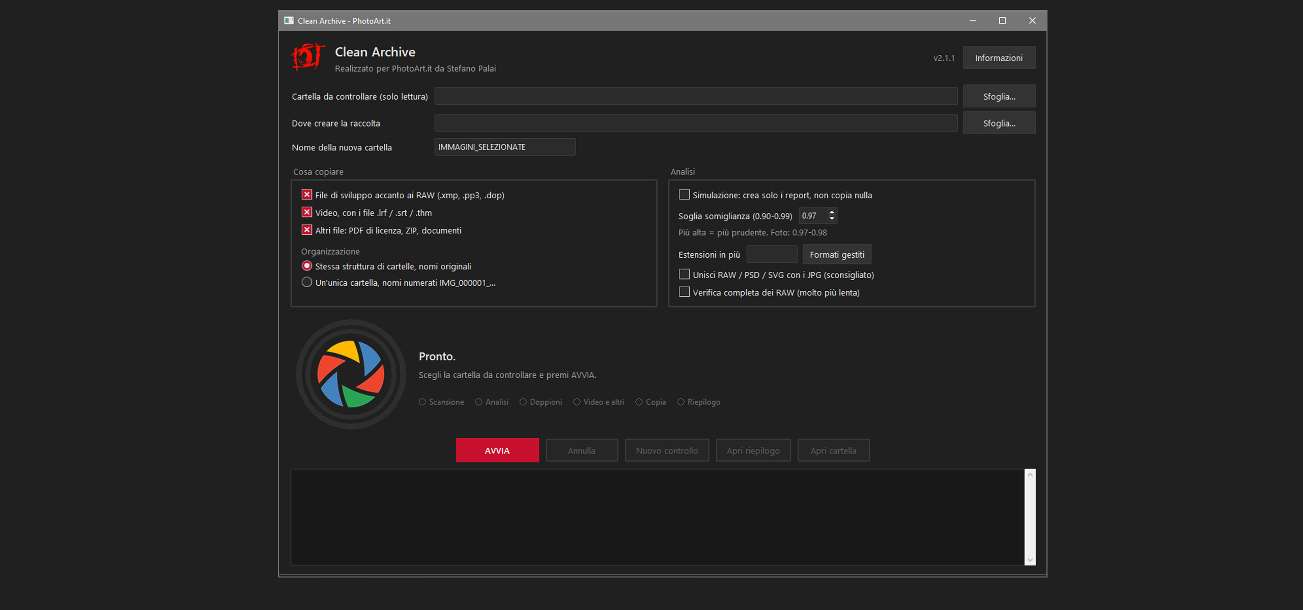Open the Formati gestiti list
This screenshot has height=610, width=1303.
[837, 255]
